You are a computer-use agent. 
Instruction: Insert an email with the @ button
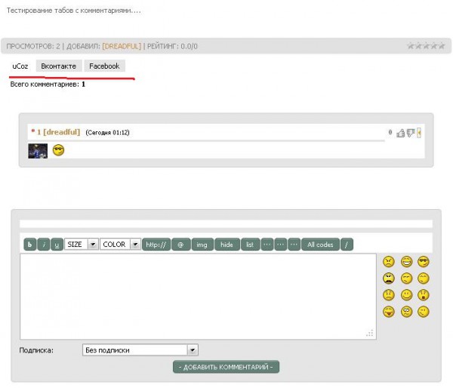[x=181, y=245]
